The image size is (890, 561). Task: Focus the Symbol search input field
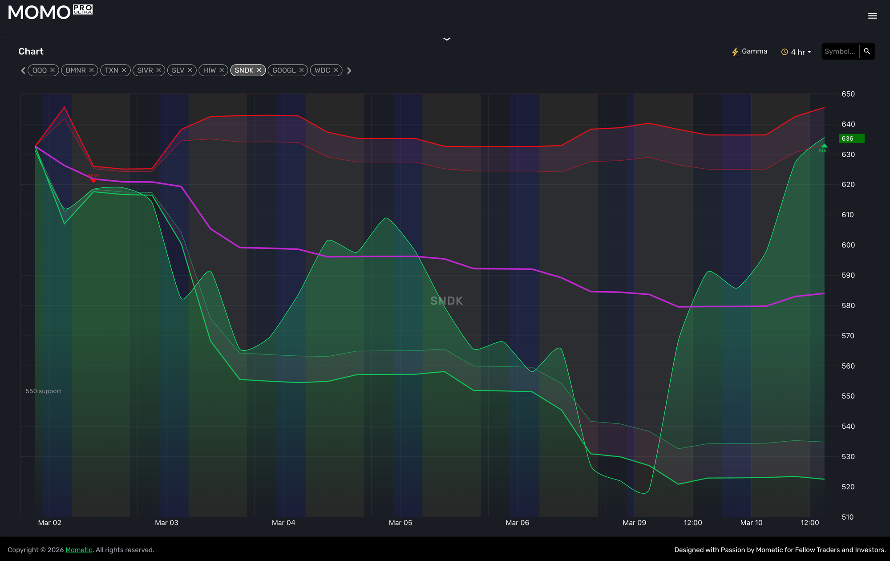pyautogui.click(x=839, y=52)
